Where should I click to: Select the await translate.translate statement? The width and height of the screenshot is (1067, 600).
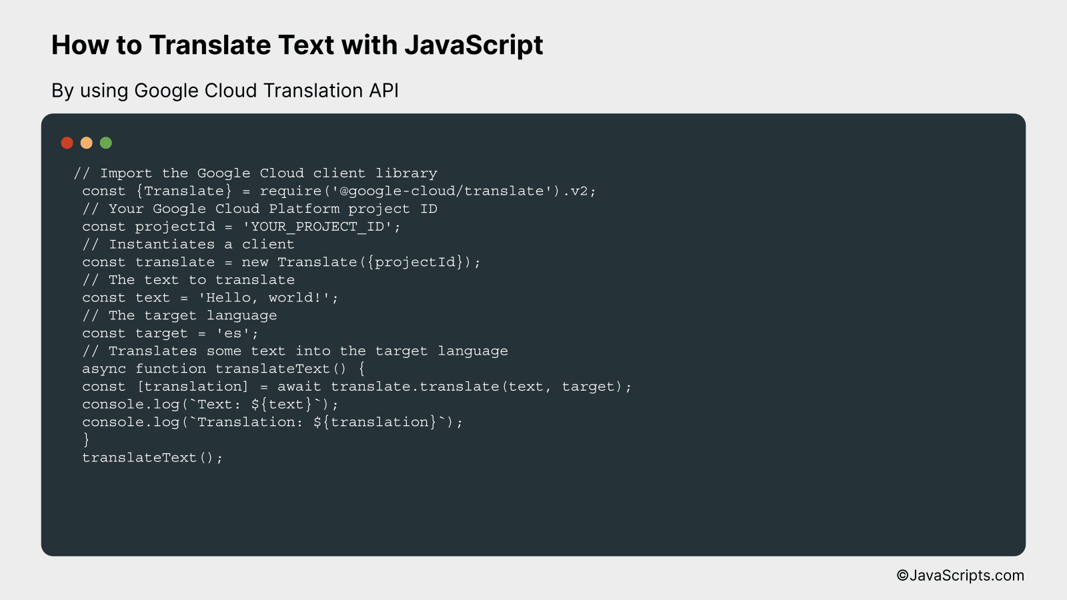pos(357,386)
